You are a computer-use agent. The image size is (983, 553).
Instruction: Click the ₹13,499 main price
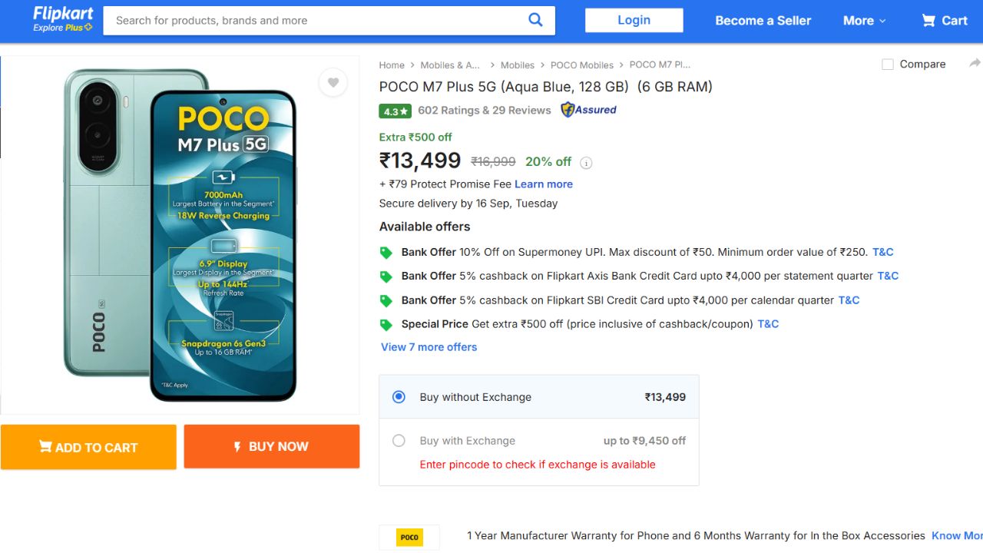[420, 161]
